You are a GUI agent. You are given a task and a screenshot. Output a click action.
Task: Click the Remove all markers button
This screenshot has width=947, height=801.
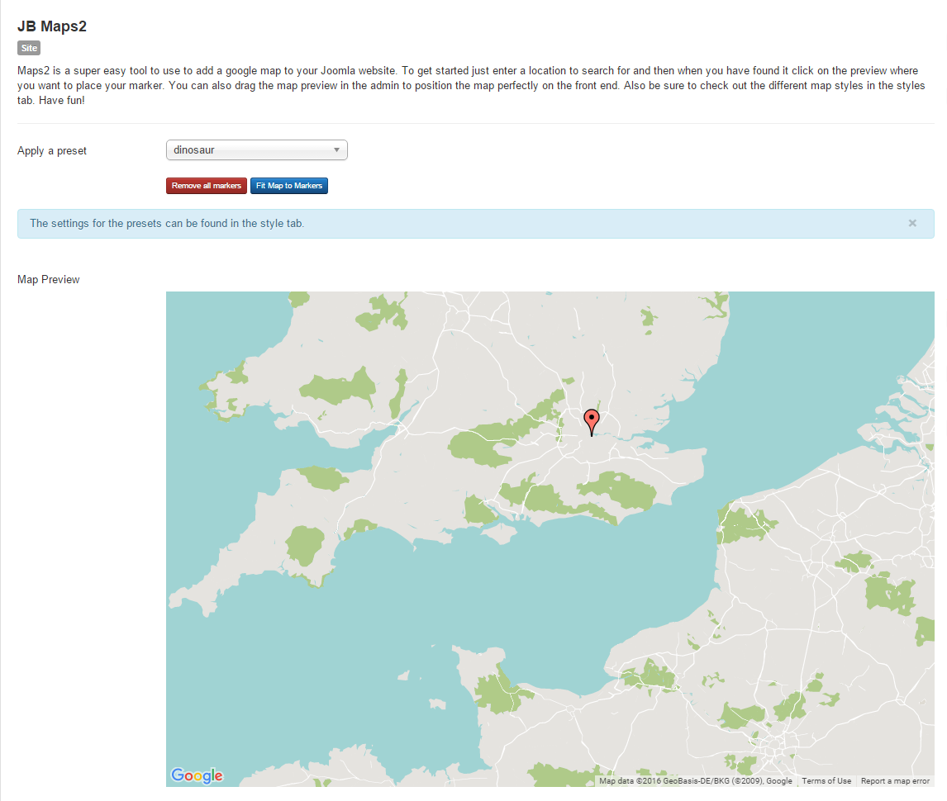coord(206,185)
